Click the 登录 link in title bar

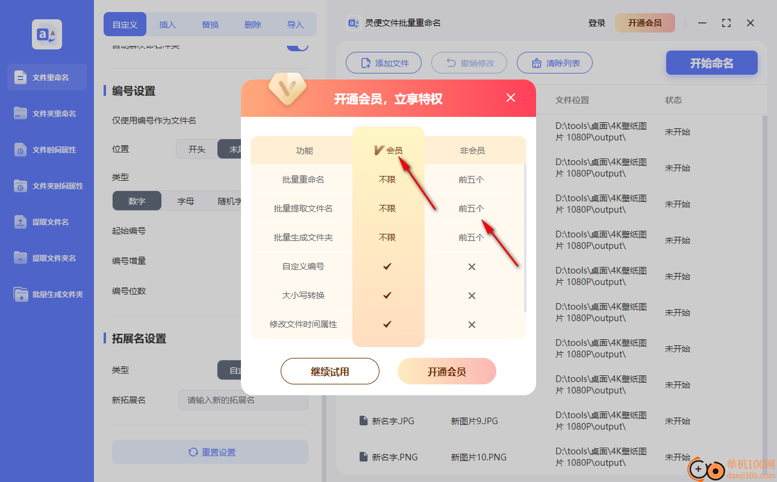click(x=597, y=23)
